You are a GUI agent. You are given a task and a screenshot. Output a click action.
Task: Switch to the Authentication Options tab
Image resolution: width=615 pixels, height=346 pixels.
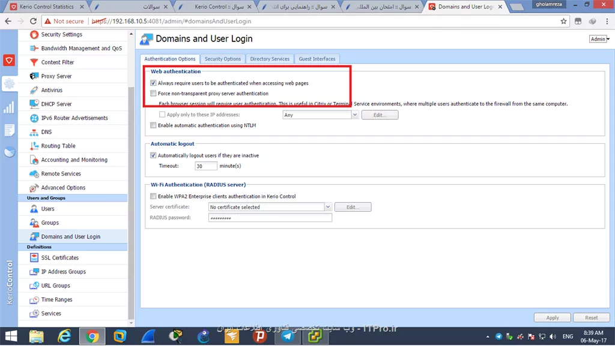[x=170, y=59]
